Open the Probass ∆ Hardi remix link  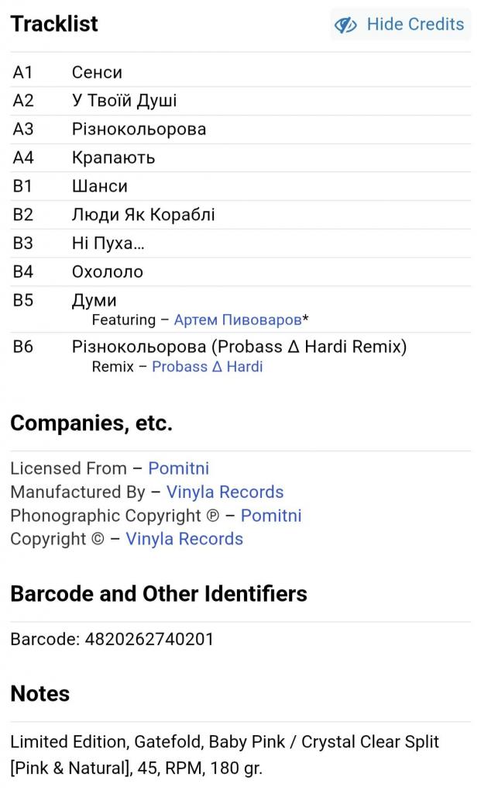pos(207,367)
